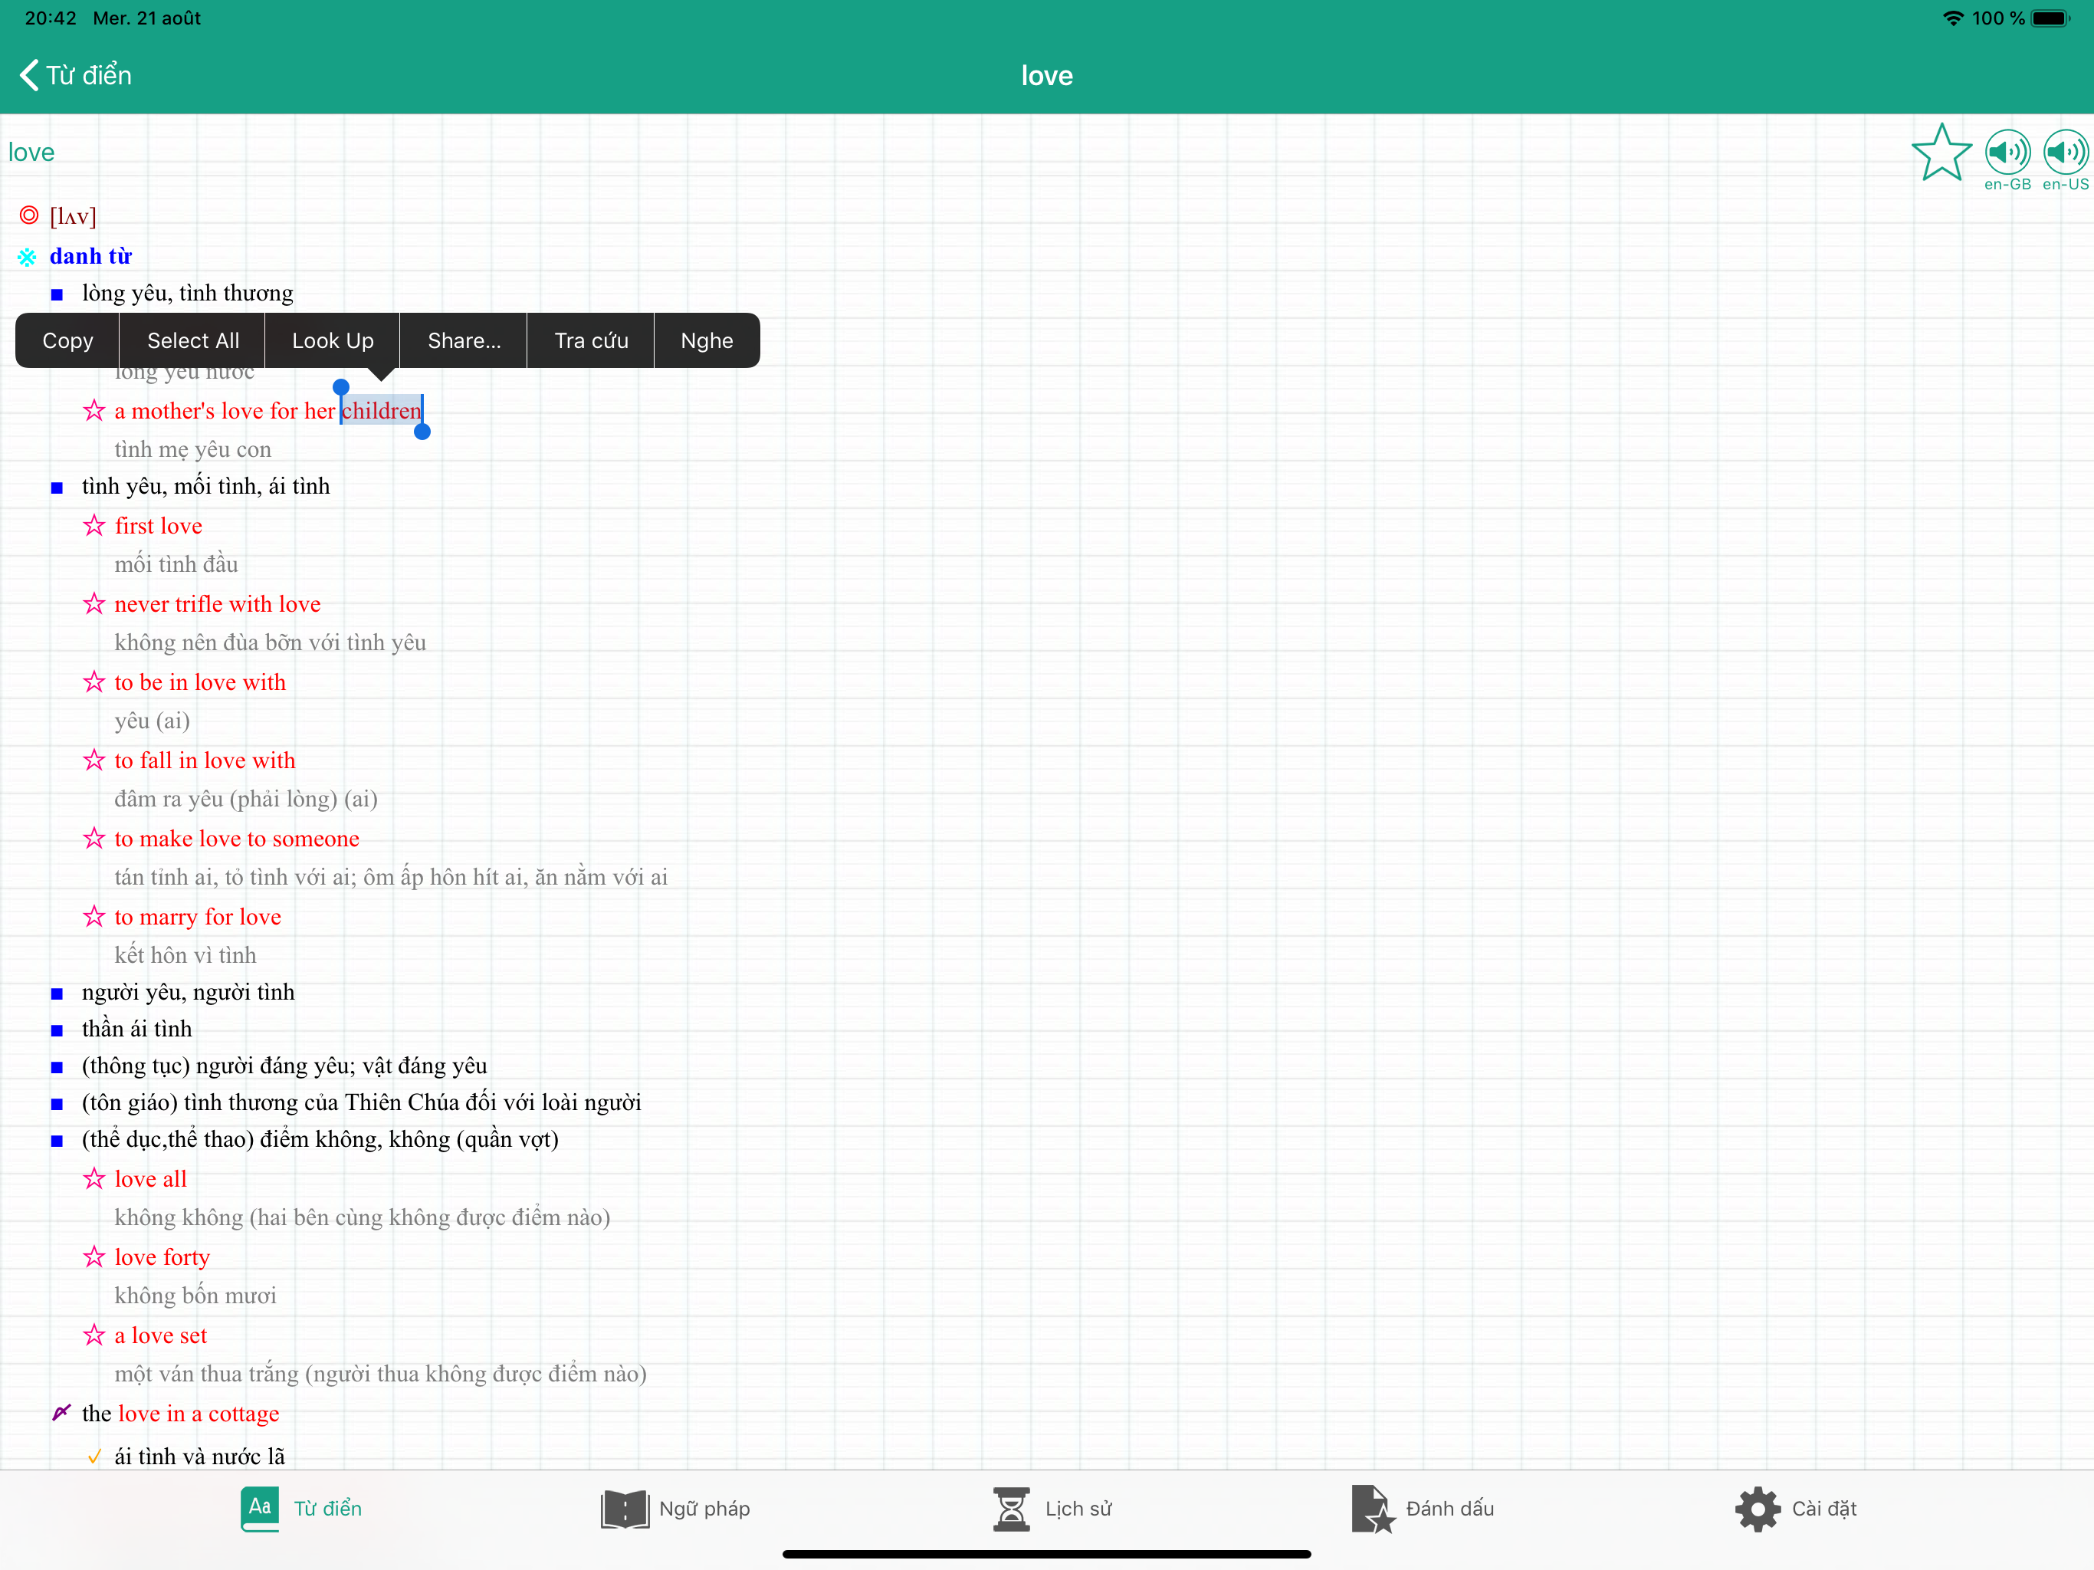Tap the phrase 'love all'

coord(152,1179)
